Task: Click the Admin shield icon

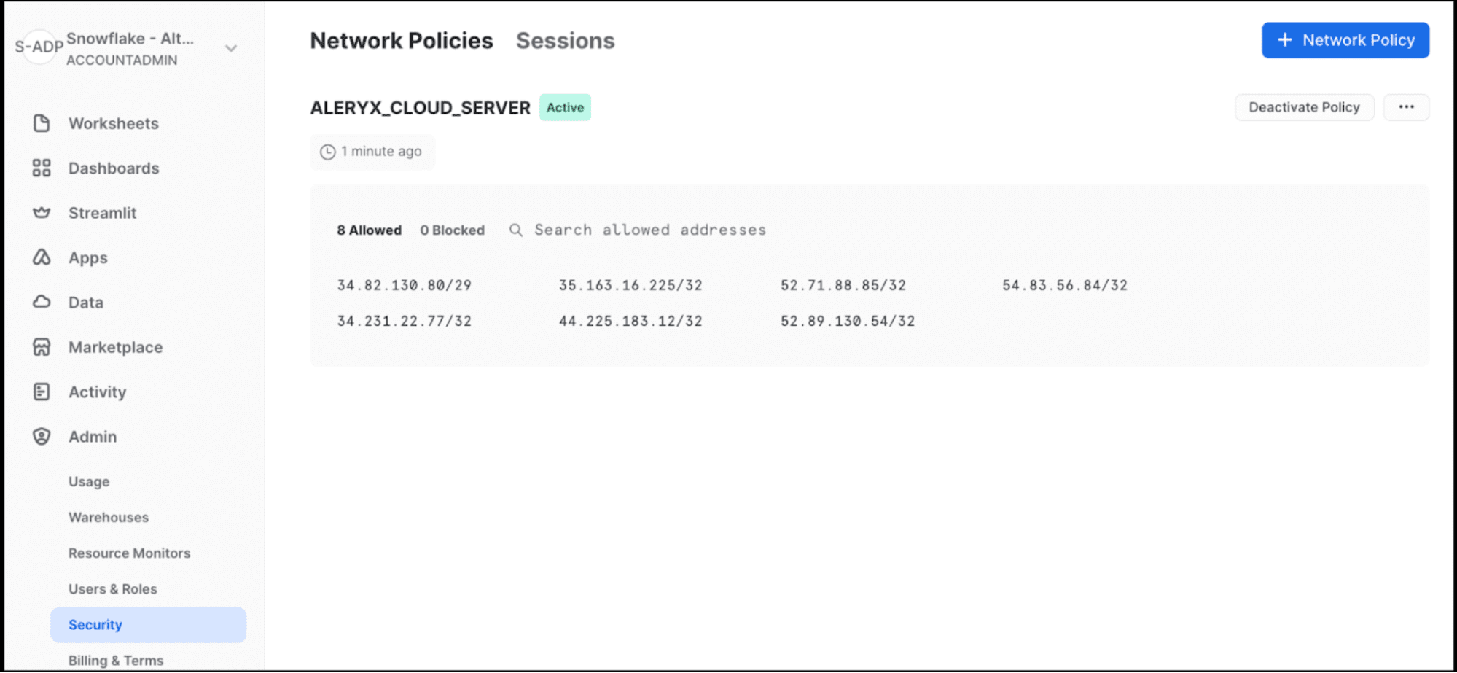Action: point(42,436)
